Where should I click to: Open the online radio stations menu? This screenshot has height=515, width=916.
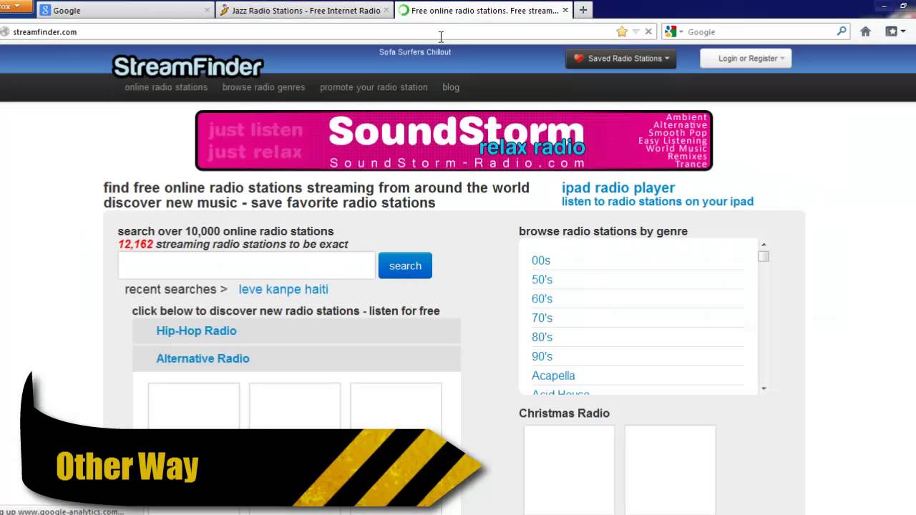tap(166, 87)
